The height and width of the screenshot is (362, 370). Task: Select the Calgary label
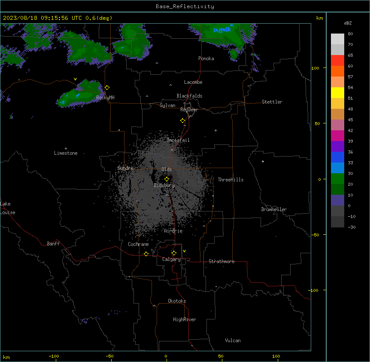(171, 259)
